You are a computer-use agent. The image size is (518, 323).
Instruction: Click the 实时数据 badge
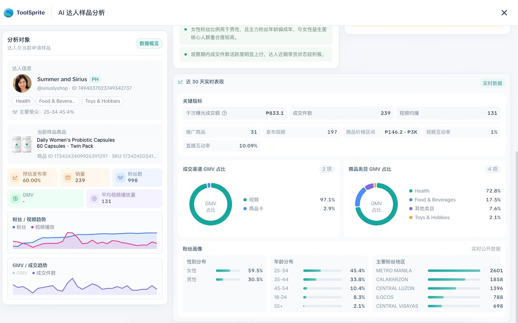point(493,83)
